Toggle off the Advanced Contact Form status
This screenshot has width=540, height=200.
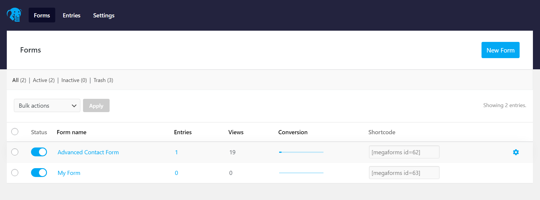tap(39, 152)
